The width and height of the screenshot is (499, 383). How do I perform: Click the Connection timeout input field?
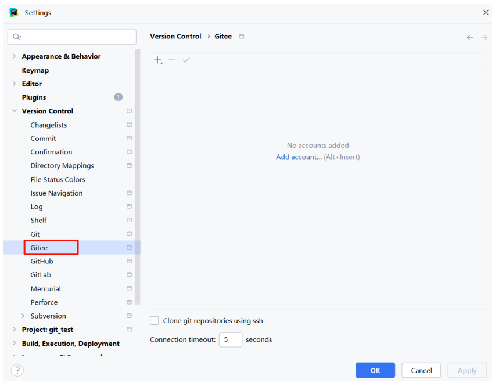coord(231,339)
